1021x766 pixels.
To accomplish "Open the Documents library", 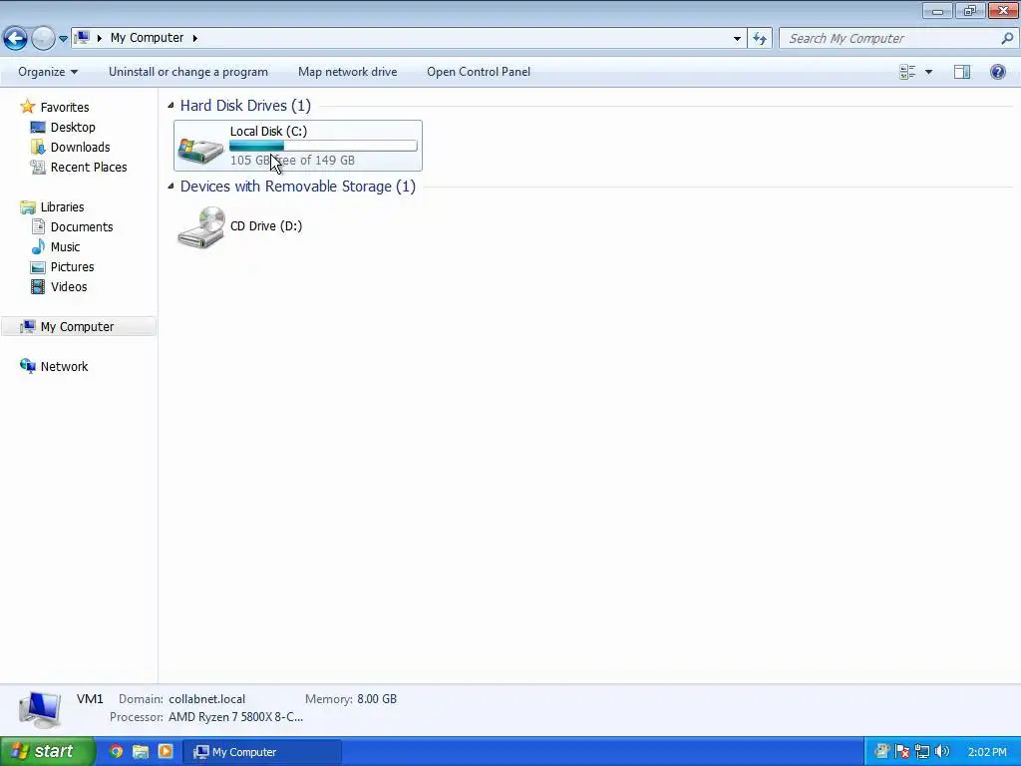I will tap(82, 227).
